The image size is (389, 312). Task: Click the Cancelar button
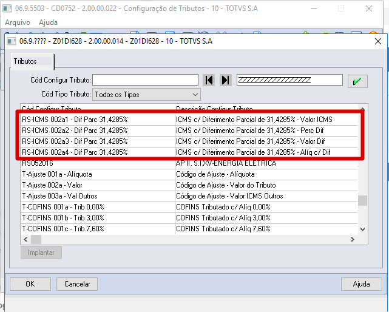click(77, 283)
